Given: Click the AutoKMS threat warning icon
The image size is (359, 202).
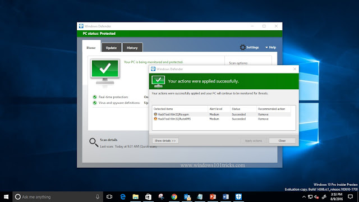Looking at the screenshot, I should (x=155, y=118).
